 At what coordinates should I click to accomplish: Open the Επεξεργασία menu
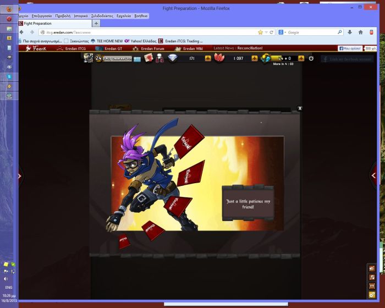click(42, 16)
